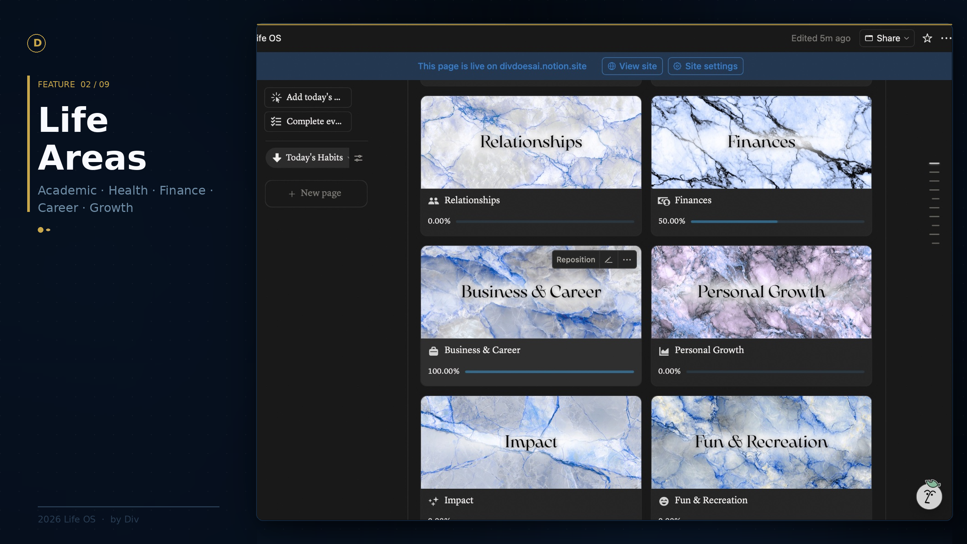Image resolution: width=967 pixels, height=544 pixels.
Task: Click the View site button
Action: [632, 66]
